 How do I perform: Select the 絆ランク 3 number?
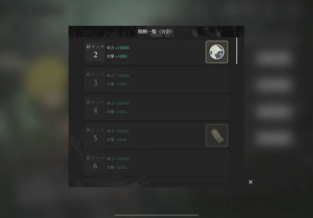[x=95, y=83]
